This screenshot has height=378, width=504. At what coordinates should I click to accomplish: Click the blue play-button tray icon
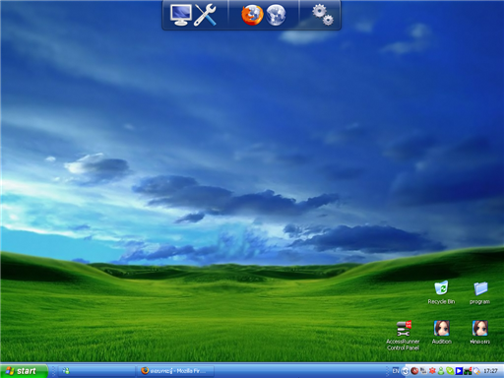point(459,371)
